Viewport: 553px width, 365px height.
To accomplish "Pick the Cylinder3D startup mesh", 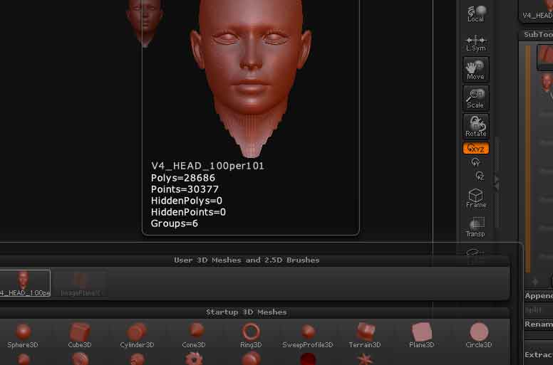I will click(x=137, y=335).
